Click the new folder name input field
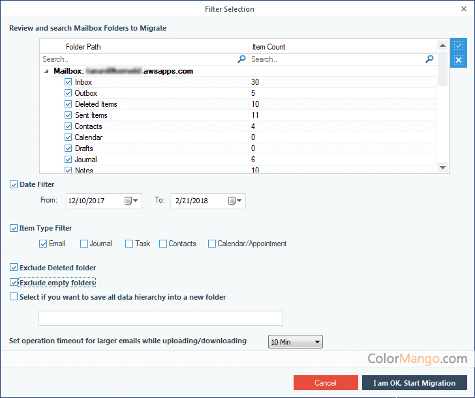Viewport: 475px width, 398px height. click(161, 318)
